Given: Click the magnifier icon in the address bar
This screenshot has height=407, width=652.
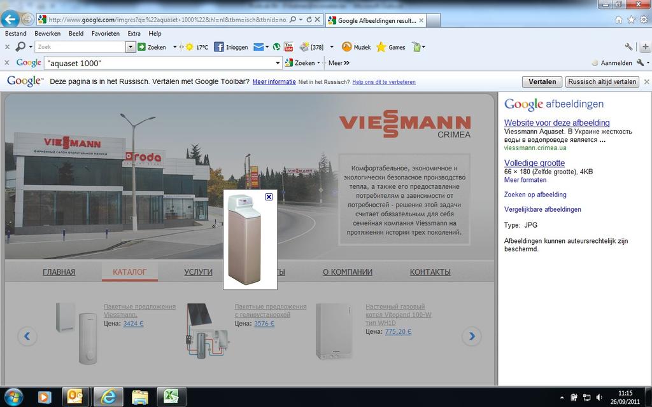Looking at the screenshot, I should (293, 20).
